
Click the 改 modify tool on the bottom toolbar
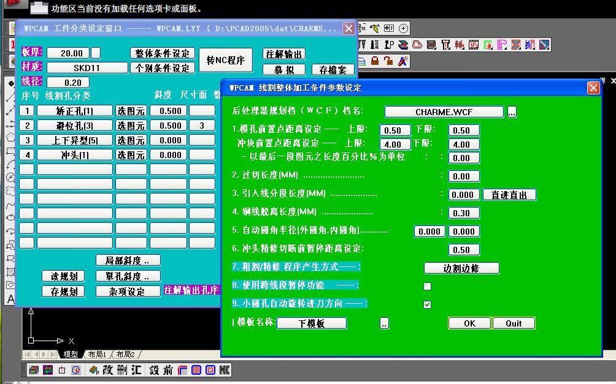[107, 370]
